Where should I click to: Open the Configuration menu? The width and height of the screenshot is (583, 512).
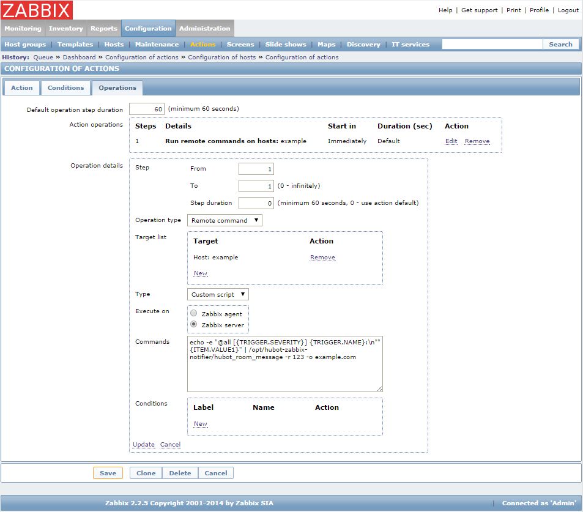point(148,29)
